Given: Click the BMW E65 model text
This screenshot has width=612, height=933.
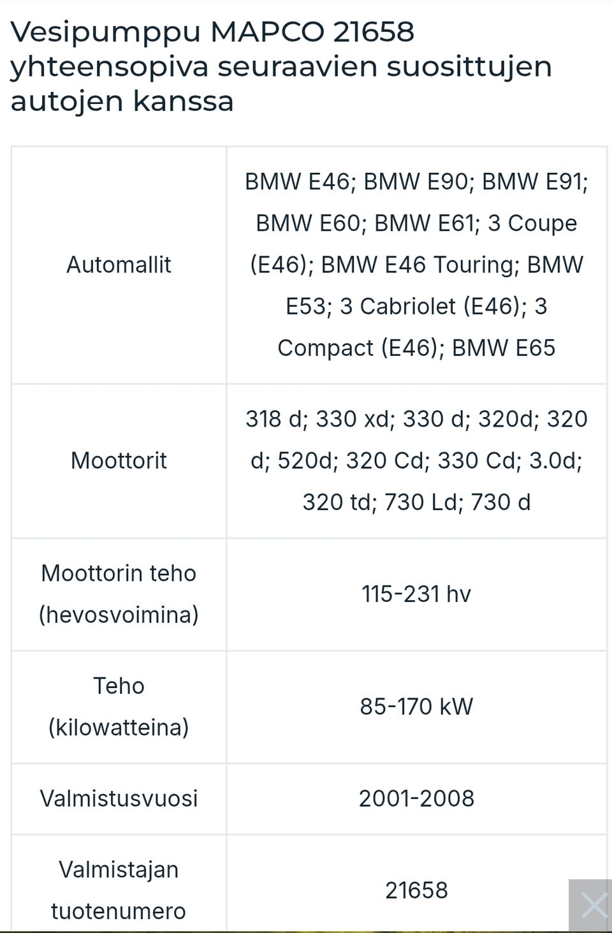Looking at the screenshot, I should tap(504, 348).
